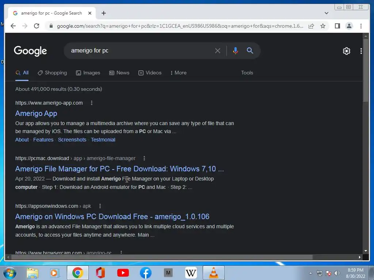Bookmark this page with the star

[x=323, y=26]
